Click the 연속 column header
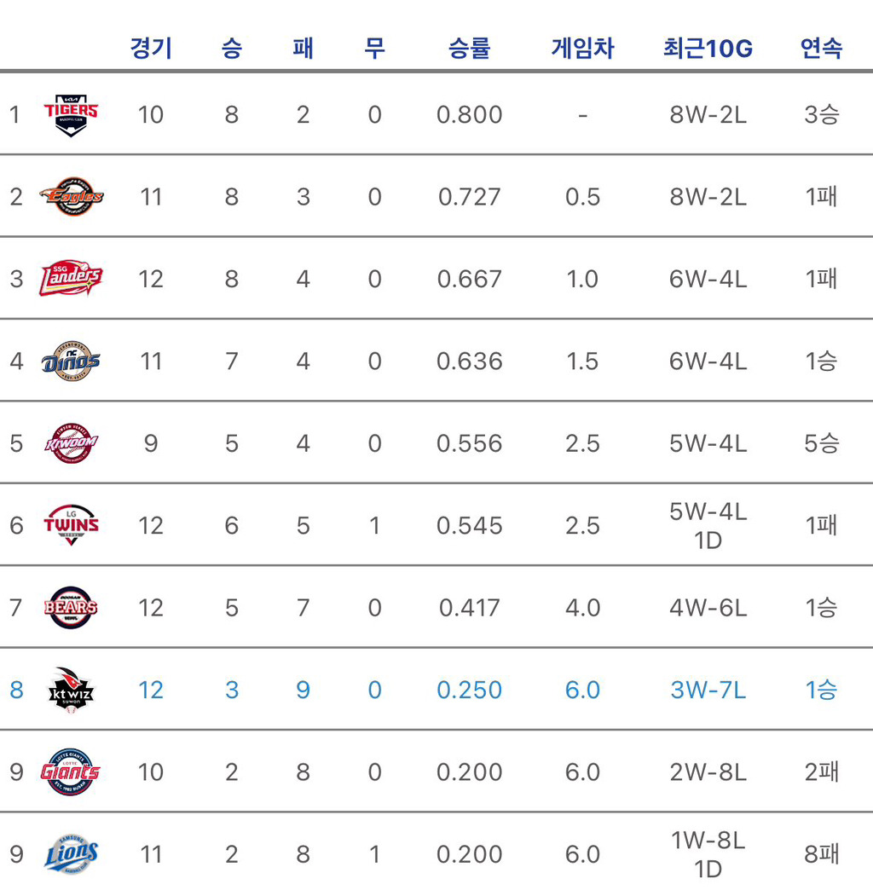 (821, 48)
